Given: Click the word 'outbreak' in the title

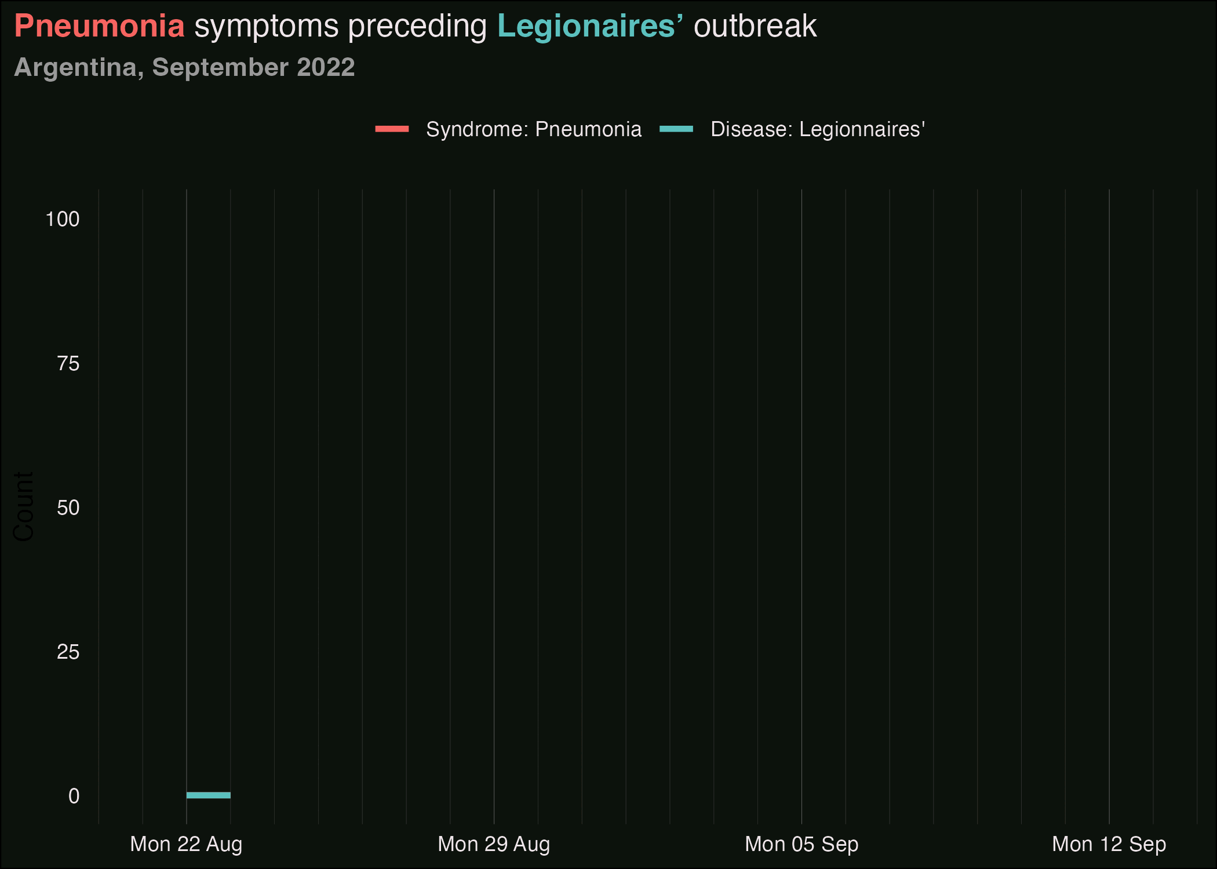Looking at the screenshot, I should [755, 26].
